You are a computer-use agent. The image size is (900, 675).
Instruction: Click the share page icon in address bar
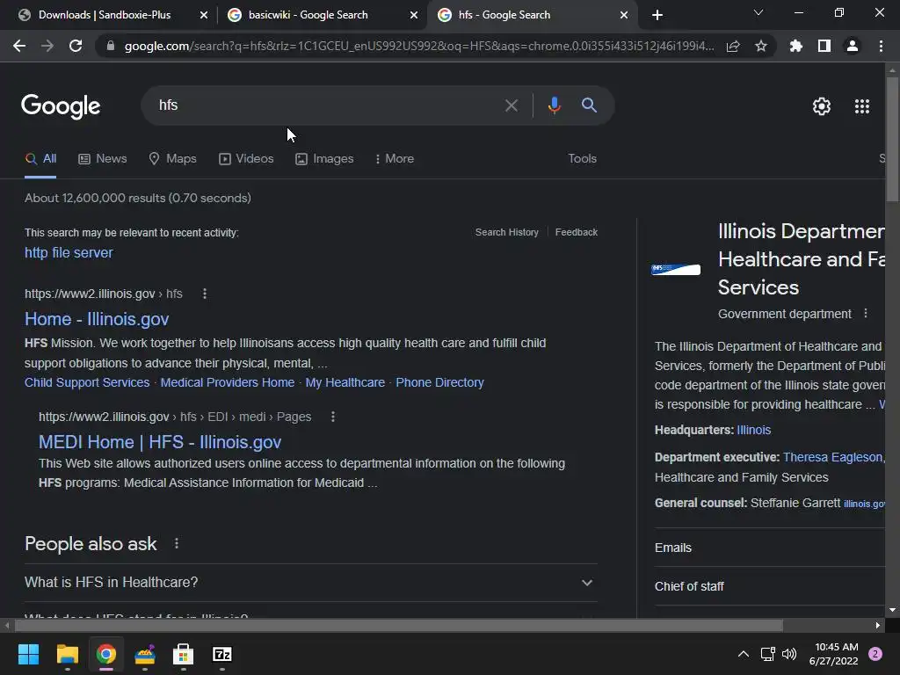pos(733,46)
